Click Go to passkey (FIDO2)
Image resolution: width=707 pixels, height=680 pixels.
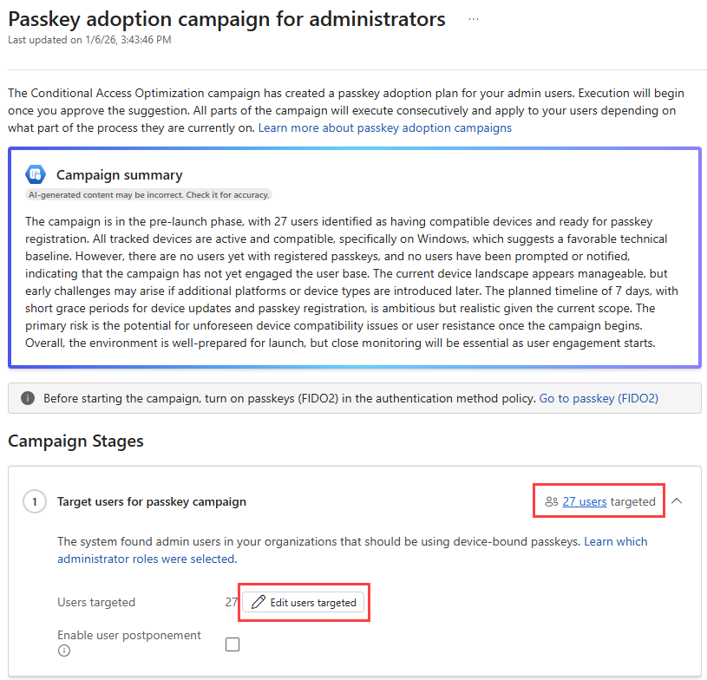coord(599,397)
